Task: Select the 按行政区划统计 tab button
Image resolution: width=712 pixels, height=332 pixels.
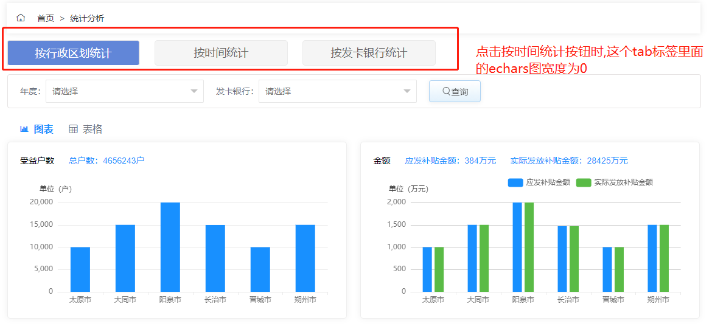Action: coord(73,53)
